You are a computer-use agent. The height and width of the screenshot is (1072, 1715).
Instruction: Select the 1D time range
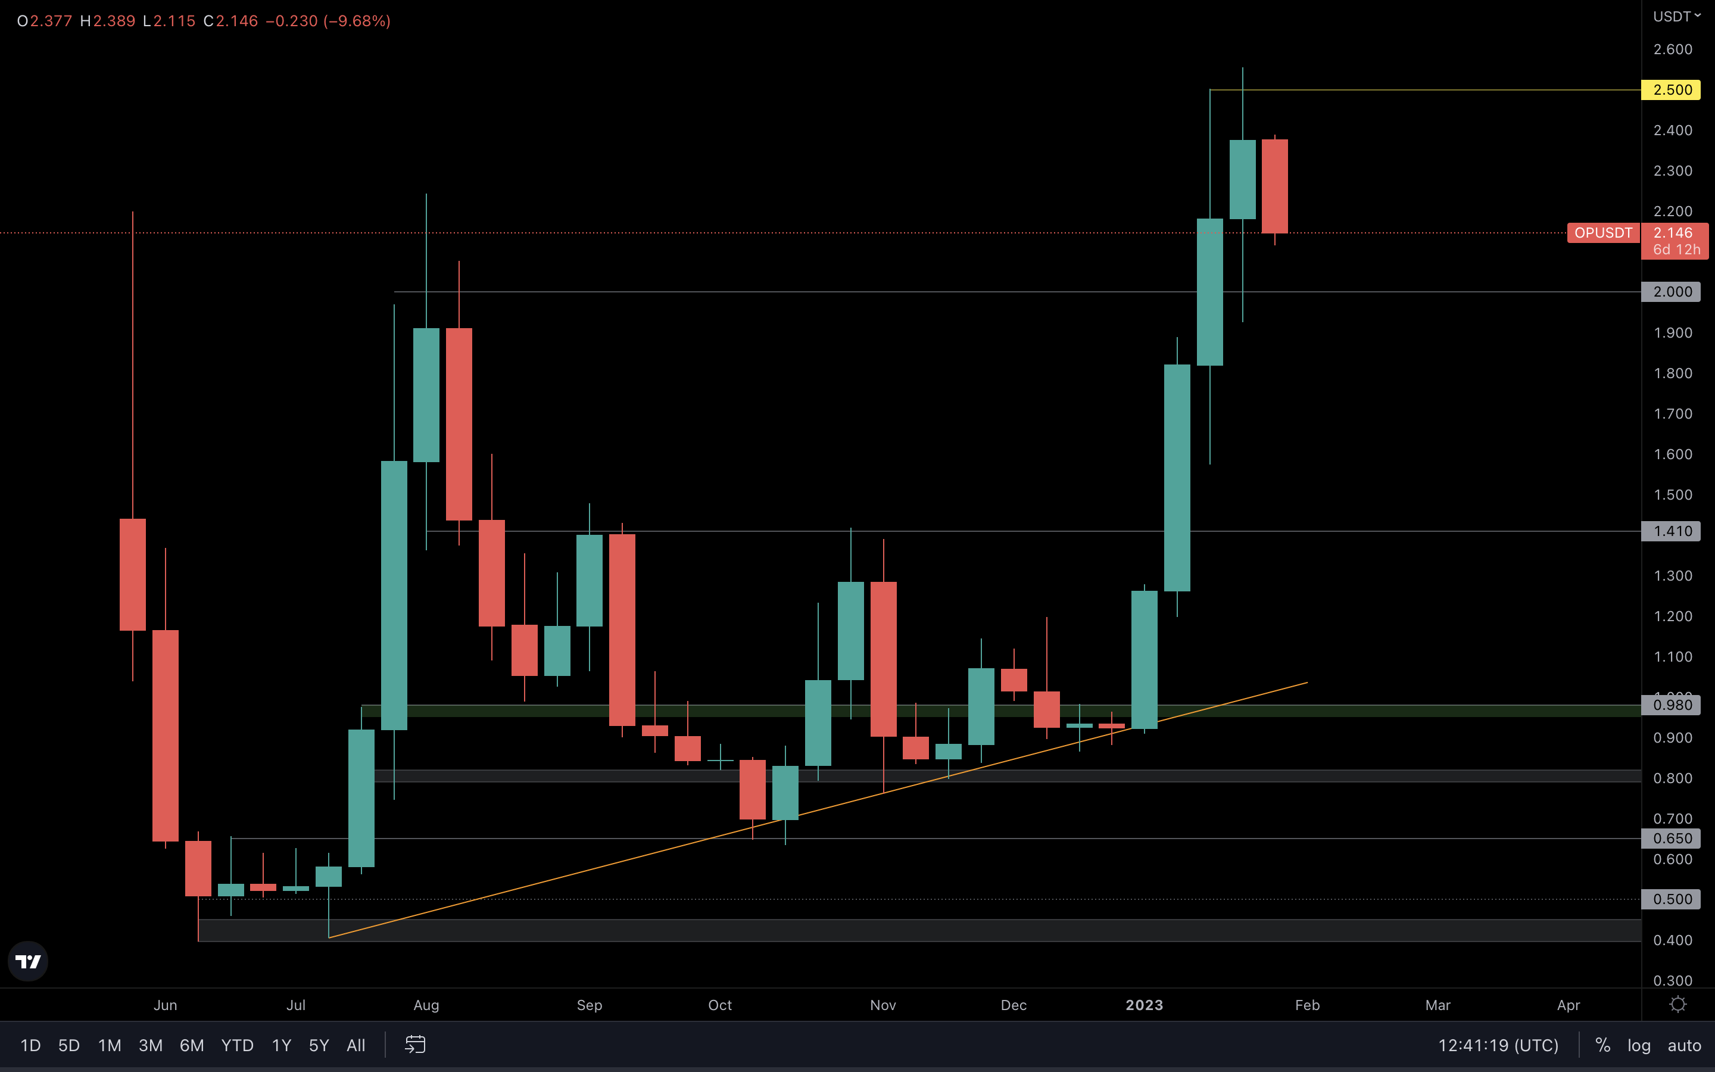30,1045
